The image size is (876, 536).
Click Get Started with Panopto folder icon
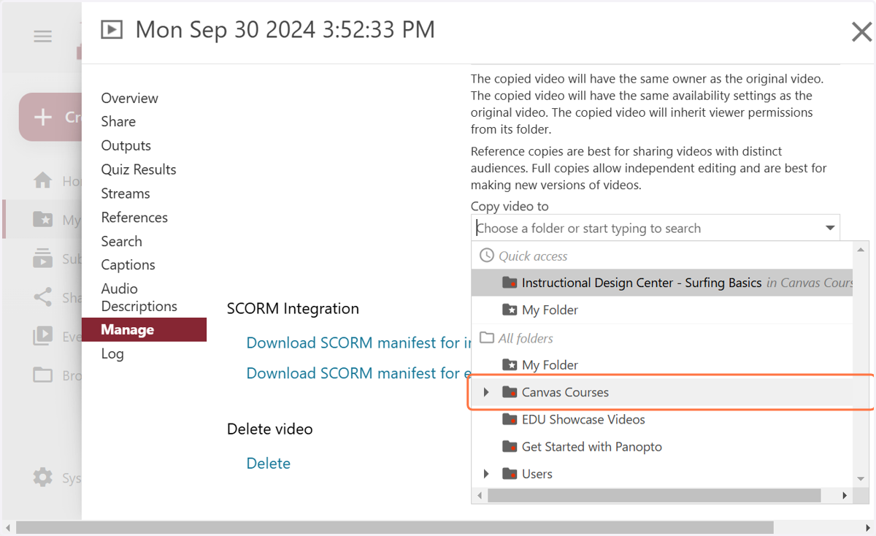click(x=510, y=447)
